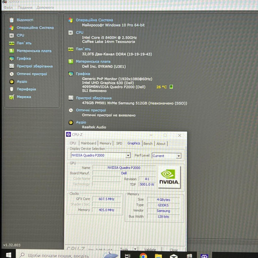Open File Explorer from the taskbar
Screen dimensions: 258x258
coord(158,256)
